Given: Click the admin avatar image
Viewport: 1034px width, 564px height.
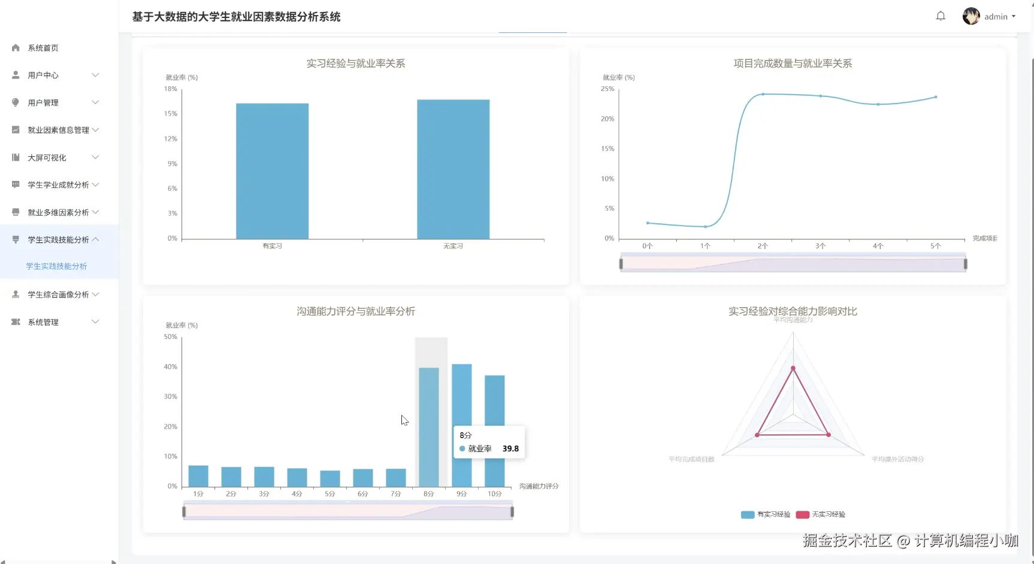Looking at the screenshot, I should [x=971, y=16].
